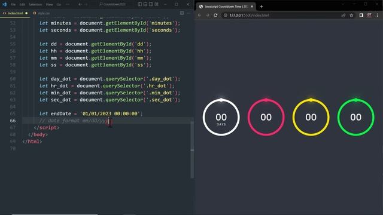Click the white DAYS countdown circle
This screenshot has width=383, height=215.
[x=221, y=117]
